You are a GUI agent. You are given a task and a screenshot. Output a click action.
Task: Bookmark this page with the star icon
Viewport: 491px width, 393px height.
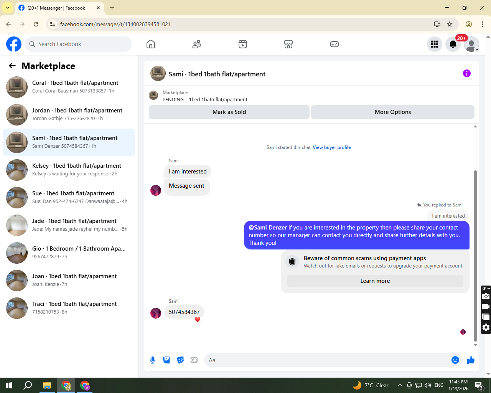(x=450, y=24)
